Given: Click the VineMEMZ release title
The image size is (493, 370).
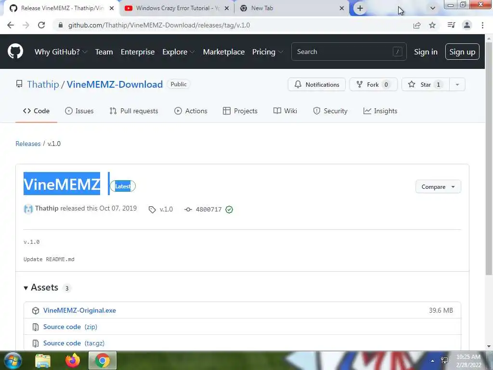Looking at the screenshot, I should (x=62, y=184).
